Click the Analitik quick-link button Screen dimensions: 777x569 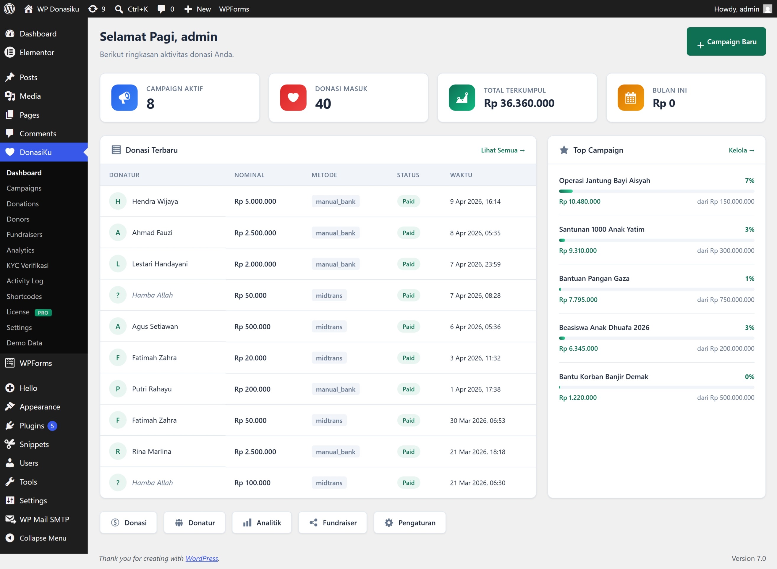click(262, 523)
